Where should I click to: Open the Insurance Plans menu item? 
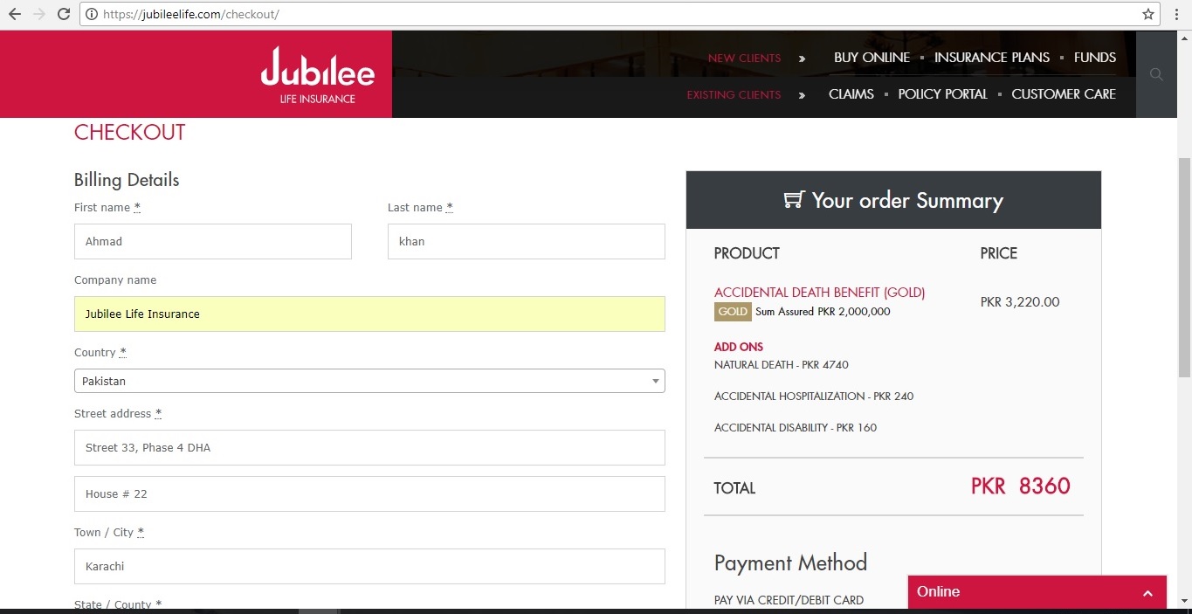coord(992,58)
